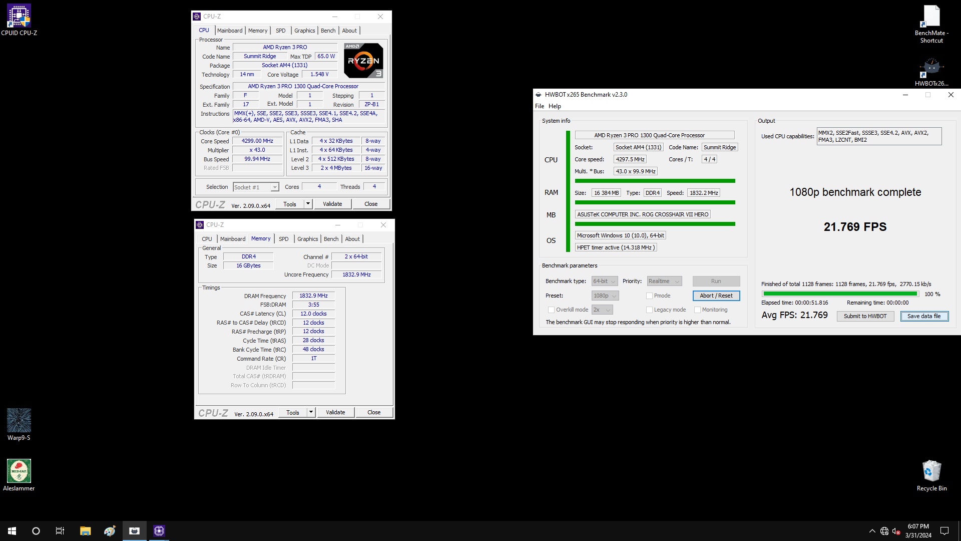This screenshot has width=961, height=541.
Task: Click Validate in top CPU-Z window
Action: [332, 204]
